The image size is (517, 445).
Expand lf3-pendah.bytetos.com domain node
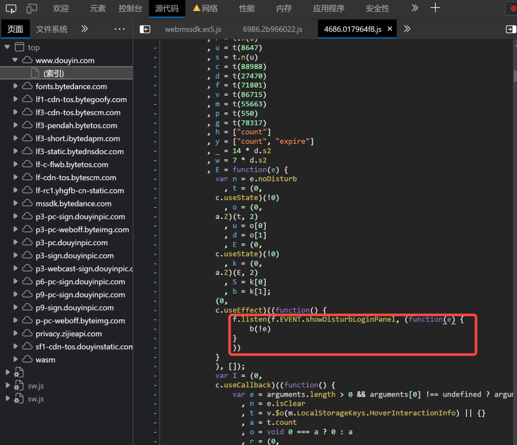(x=15, y=125)
